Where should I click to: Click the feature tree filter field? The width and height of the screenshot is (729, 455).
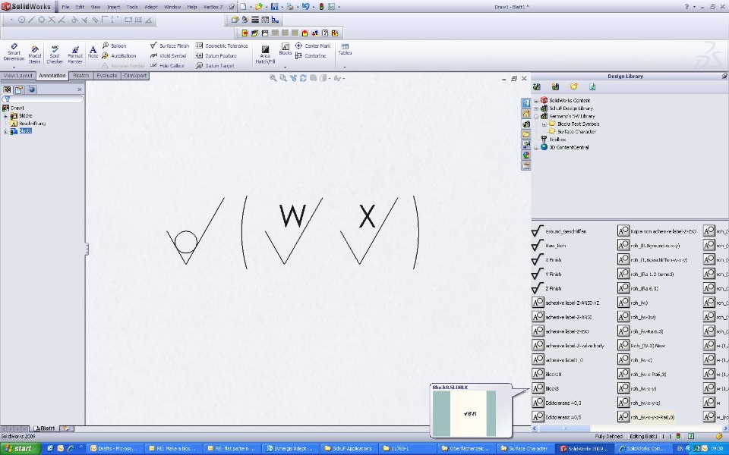43,99
